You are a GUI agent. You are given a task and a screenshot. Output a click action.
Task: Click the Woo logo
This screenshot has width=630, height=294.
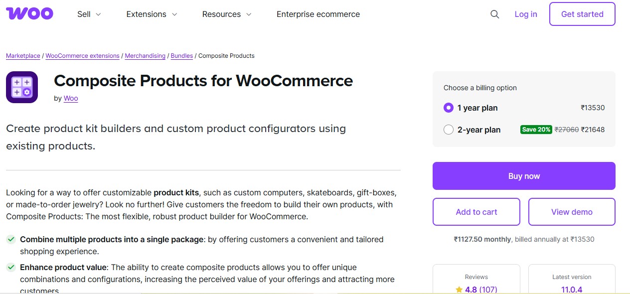click(x=29, y=13)
